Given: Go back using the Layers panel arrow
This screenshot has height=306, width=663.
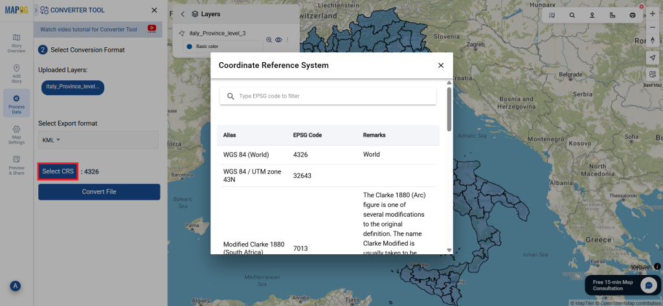Looking at the screenshot, I should 183,14.
